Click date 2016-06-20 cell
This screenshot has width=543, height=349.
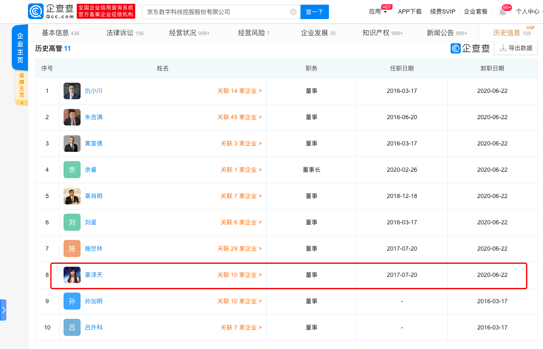tap(402, 117)
